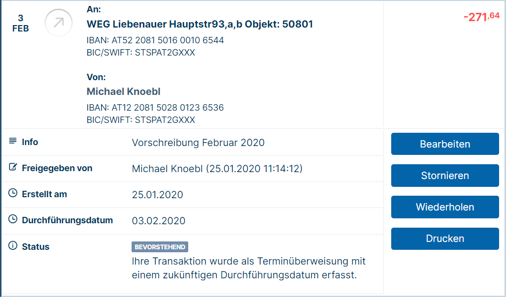Select the BEVORSTEHEND status badge
506x297 pixels.
pos(160,247)
